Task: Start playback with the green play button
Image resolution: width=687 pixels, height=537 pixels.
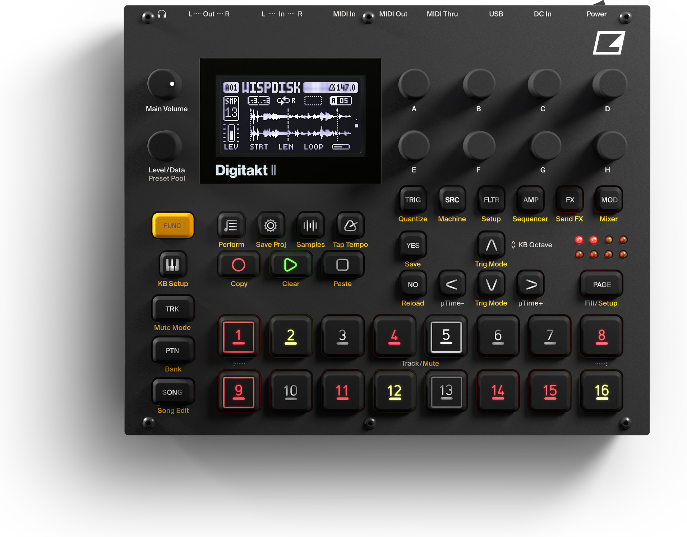Action: 290,265
